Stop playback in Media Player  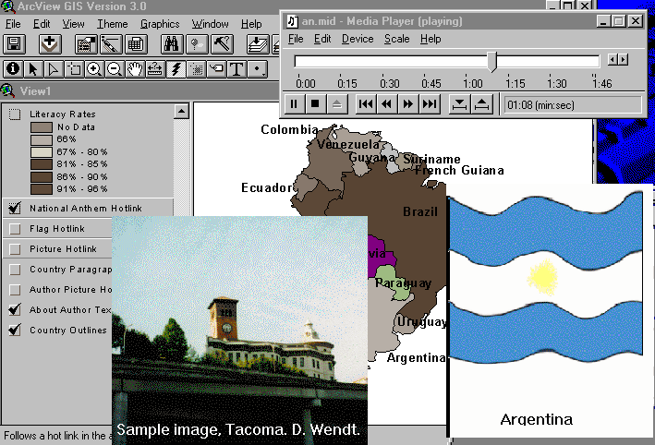(315, 104)
